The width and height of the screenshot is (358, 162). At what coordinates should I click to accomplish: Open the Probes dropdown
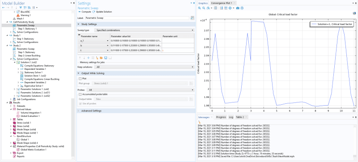tap(141, 90)
